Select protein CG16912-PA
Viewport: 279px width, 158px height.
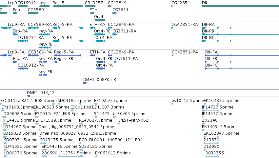pos(23,69)
